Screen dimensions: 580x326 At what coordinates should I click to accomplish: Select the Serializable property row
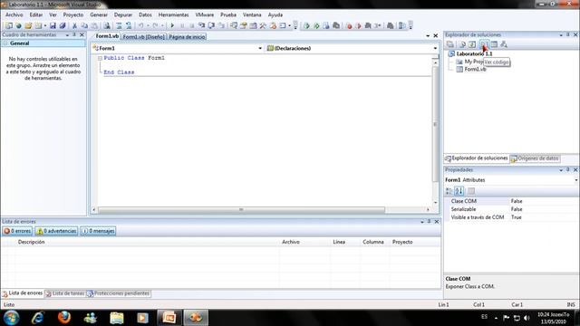511,209
